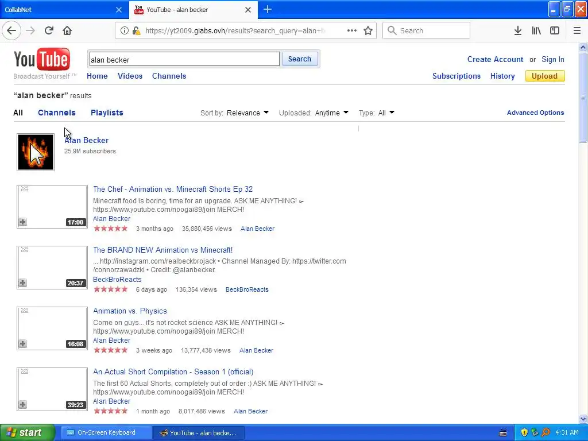The height and width of the screenshot is (441, 588).
Task: Open the Windows start button
Action: 27,433
